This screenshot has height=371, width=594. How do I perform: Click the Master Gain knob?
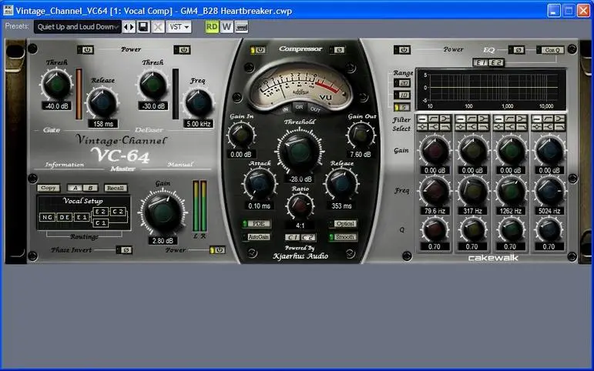pyautogui.click(x=163, y=212)
